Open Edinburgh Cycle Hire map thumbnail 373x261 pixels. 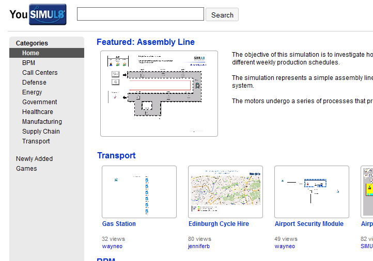(225, 192)
